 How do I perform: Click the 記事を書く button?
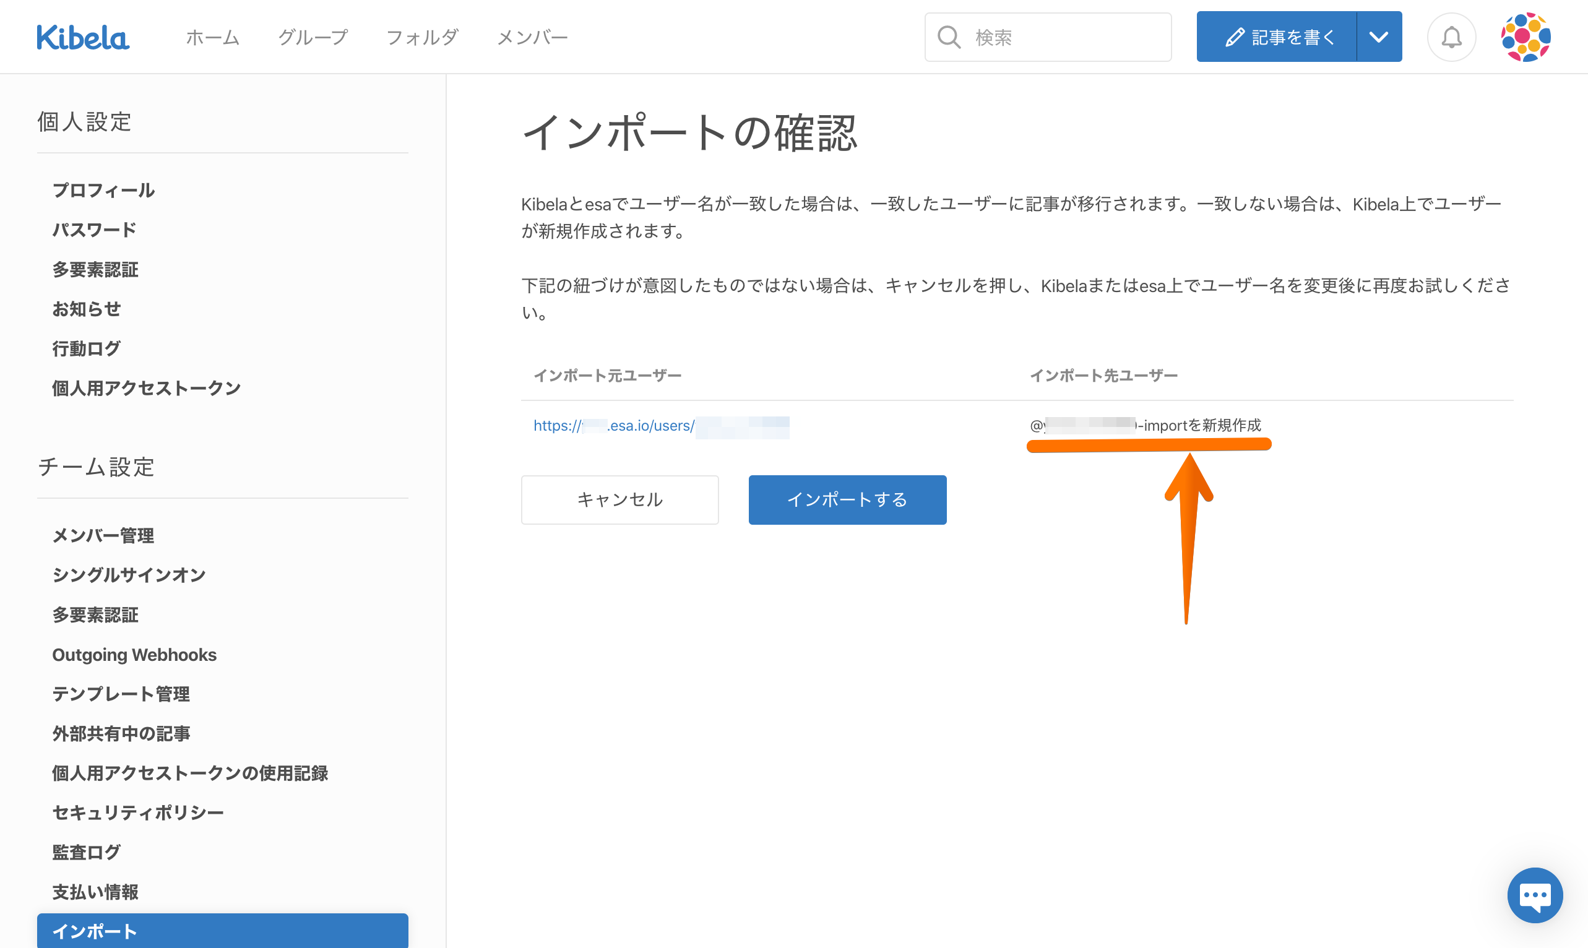pyautogui.click(x=1277, y=37)
